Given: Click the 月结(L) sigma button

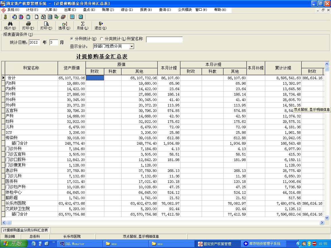Looking at the screenshot, I should tap(82, 26).
